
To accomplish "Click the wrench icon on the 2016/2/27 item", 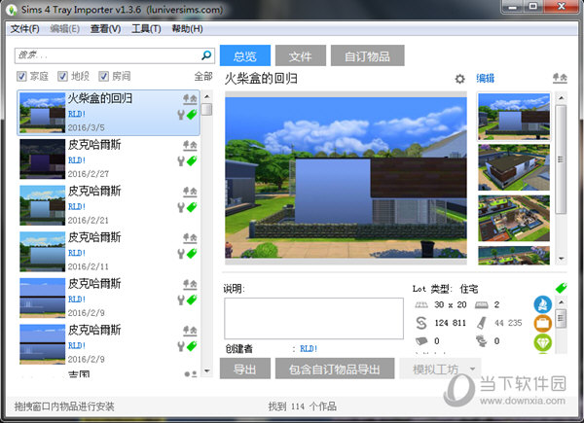I will point(181,160).
